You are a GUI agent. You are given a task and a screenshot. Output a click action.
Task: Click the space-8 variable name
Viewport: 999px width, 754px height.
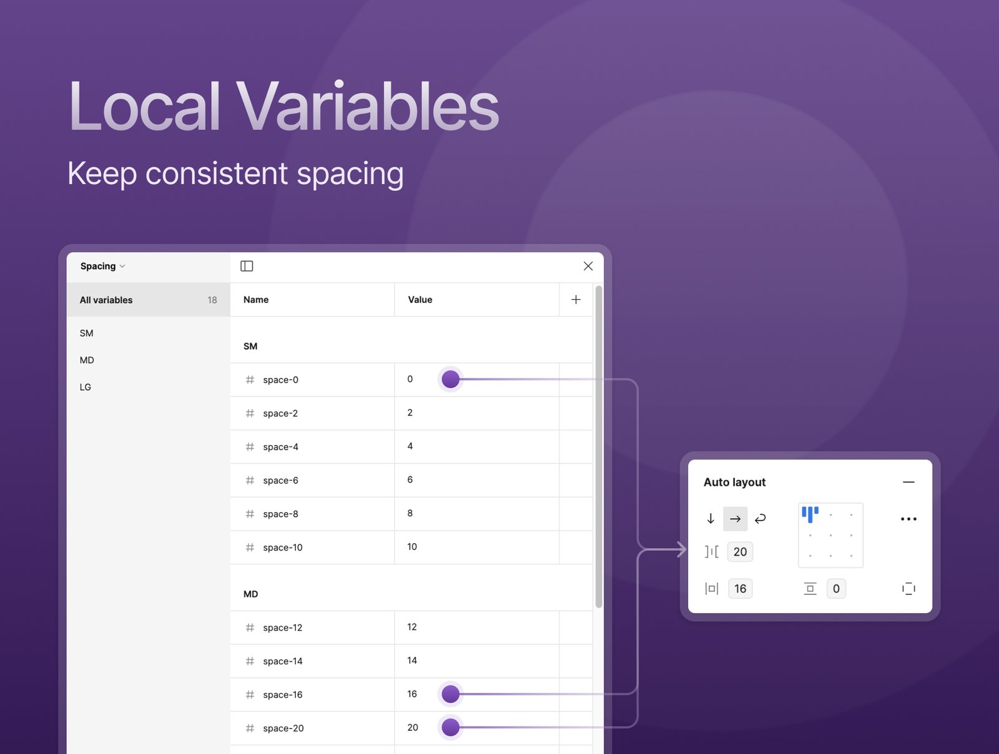tap(280, 514)
